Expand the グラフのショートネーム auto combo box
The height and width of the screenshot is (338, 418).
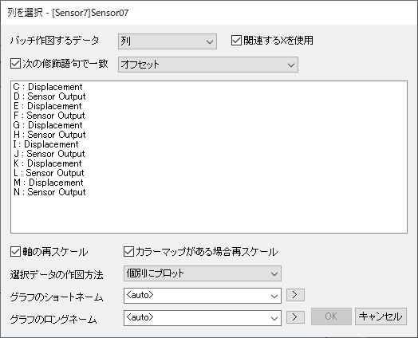coord(203,296)
